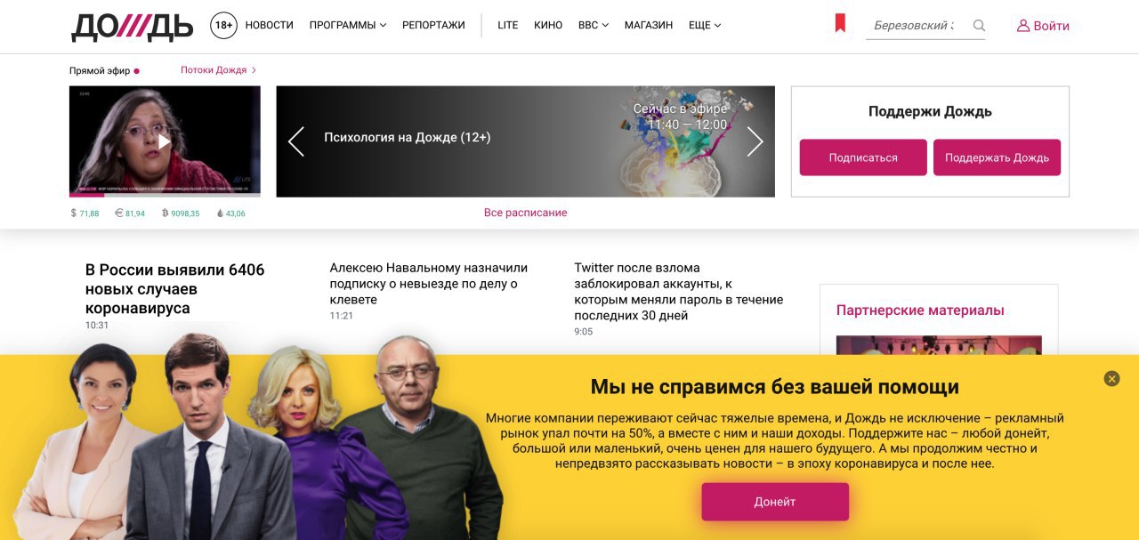Screen dimensions: 1139x540
Task: Open the Новости menu item
Action: coord(269,26)
